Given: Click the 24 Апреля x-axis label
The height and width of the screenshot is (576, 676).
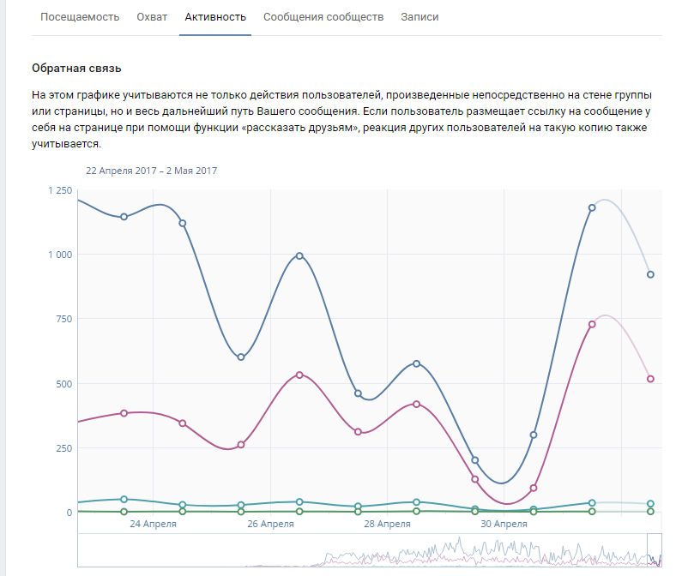Looking at the screenshot, I should (153, 524).
